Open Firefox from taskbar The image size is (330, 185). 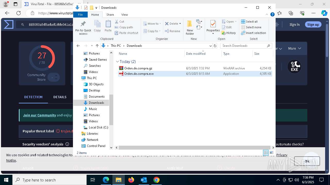pyautogui.click(x=131, y=180)
